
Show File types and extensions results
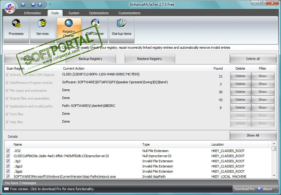[263, 92]
